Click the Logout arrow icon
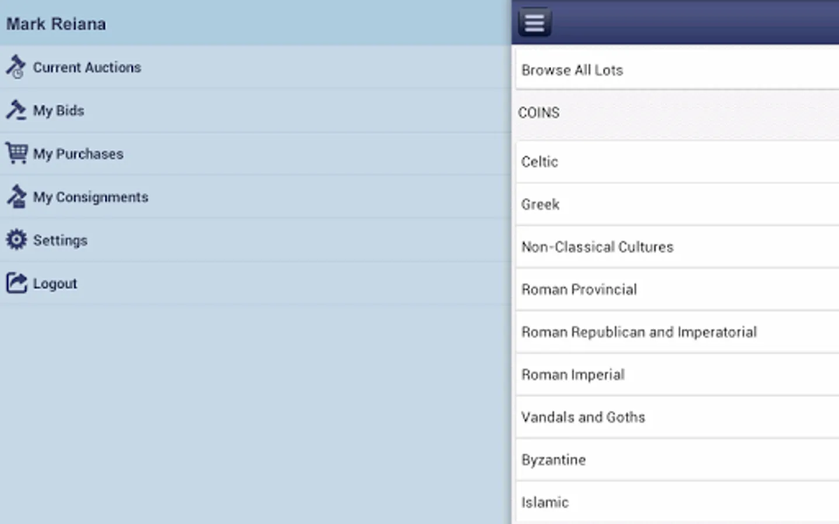839x524 pixels. (x=16, y=283)
